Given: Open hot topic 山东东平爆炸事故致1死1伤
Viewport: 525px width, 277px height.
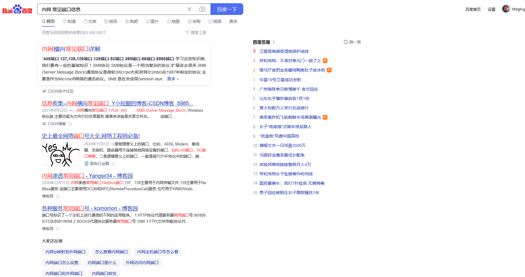Looking at the screenshot, I should [284, 98].
